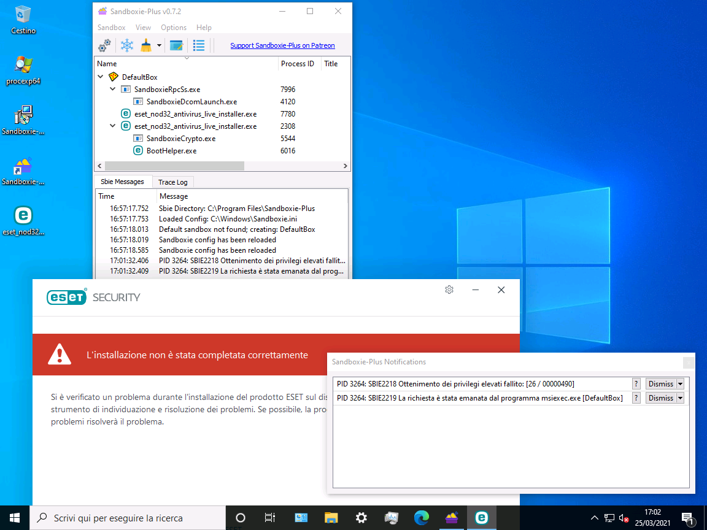Click the Cortana circle taskbar icon
707x530 pixels.
(x=241, y=518)
